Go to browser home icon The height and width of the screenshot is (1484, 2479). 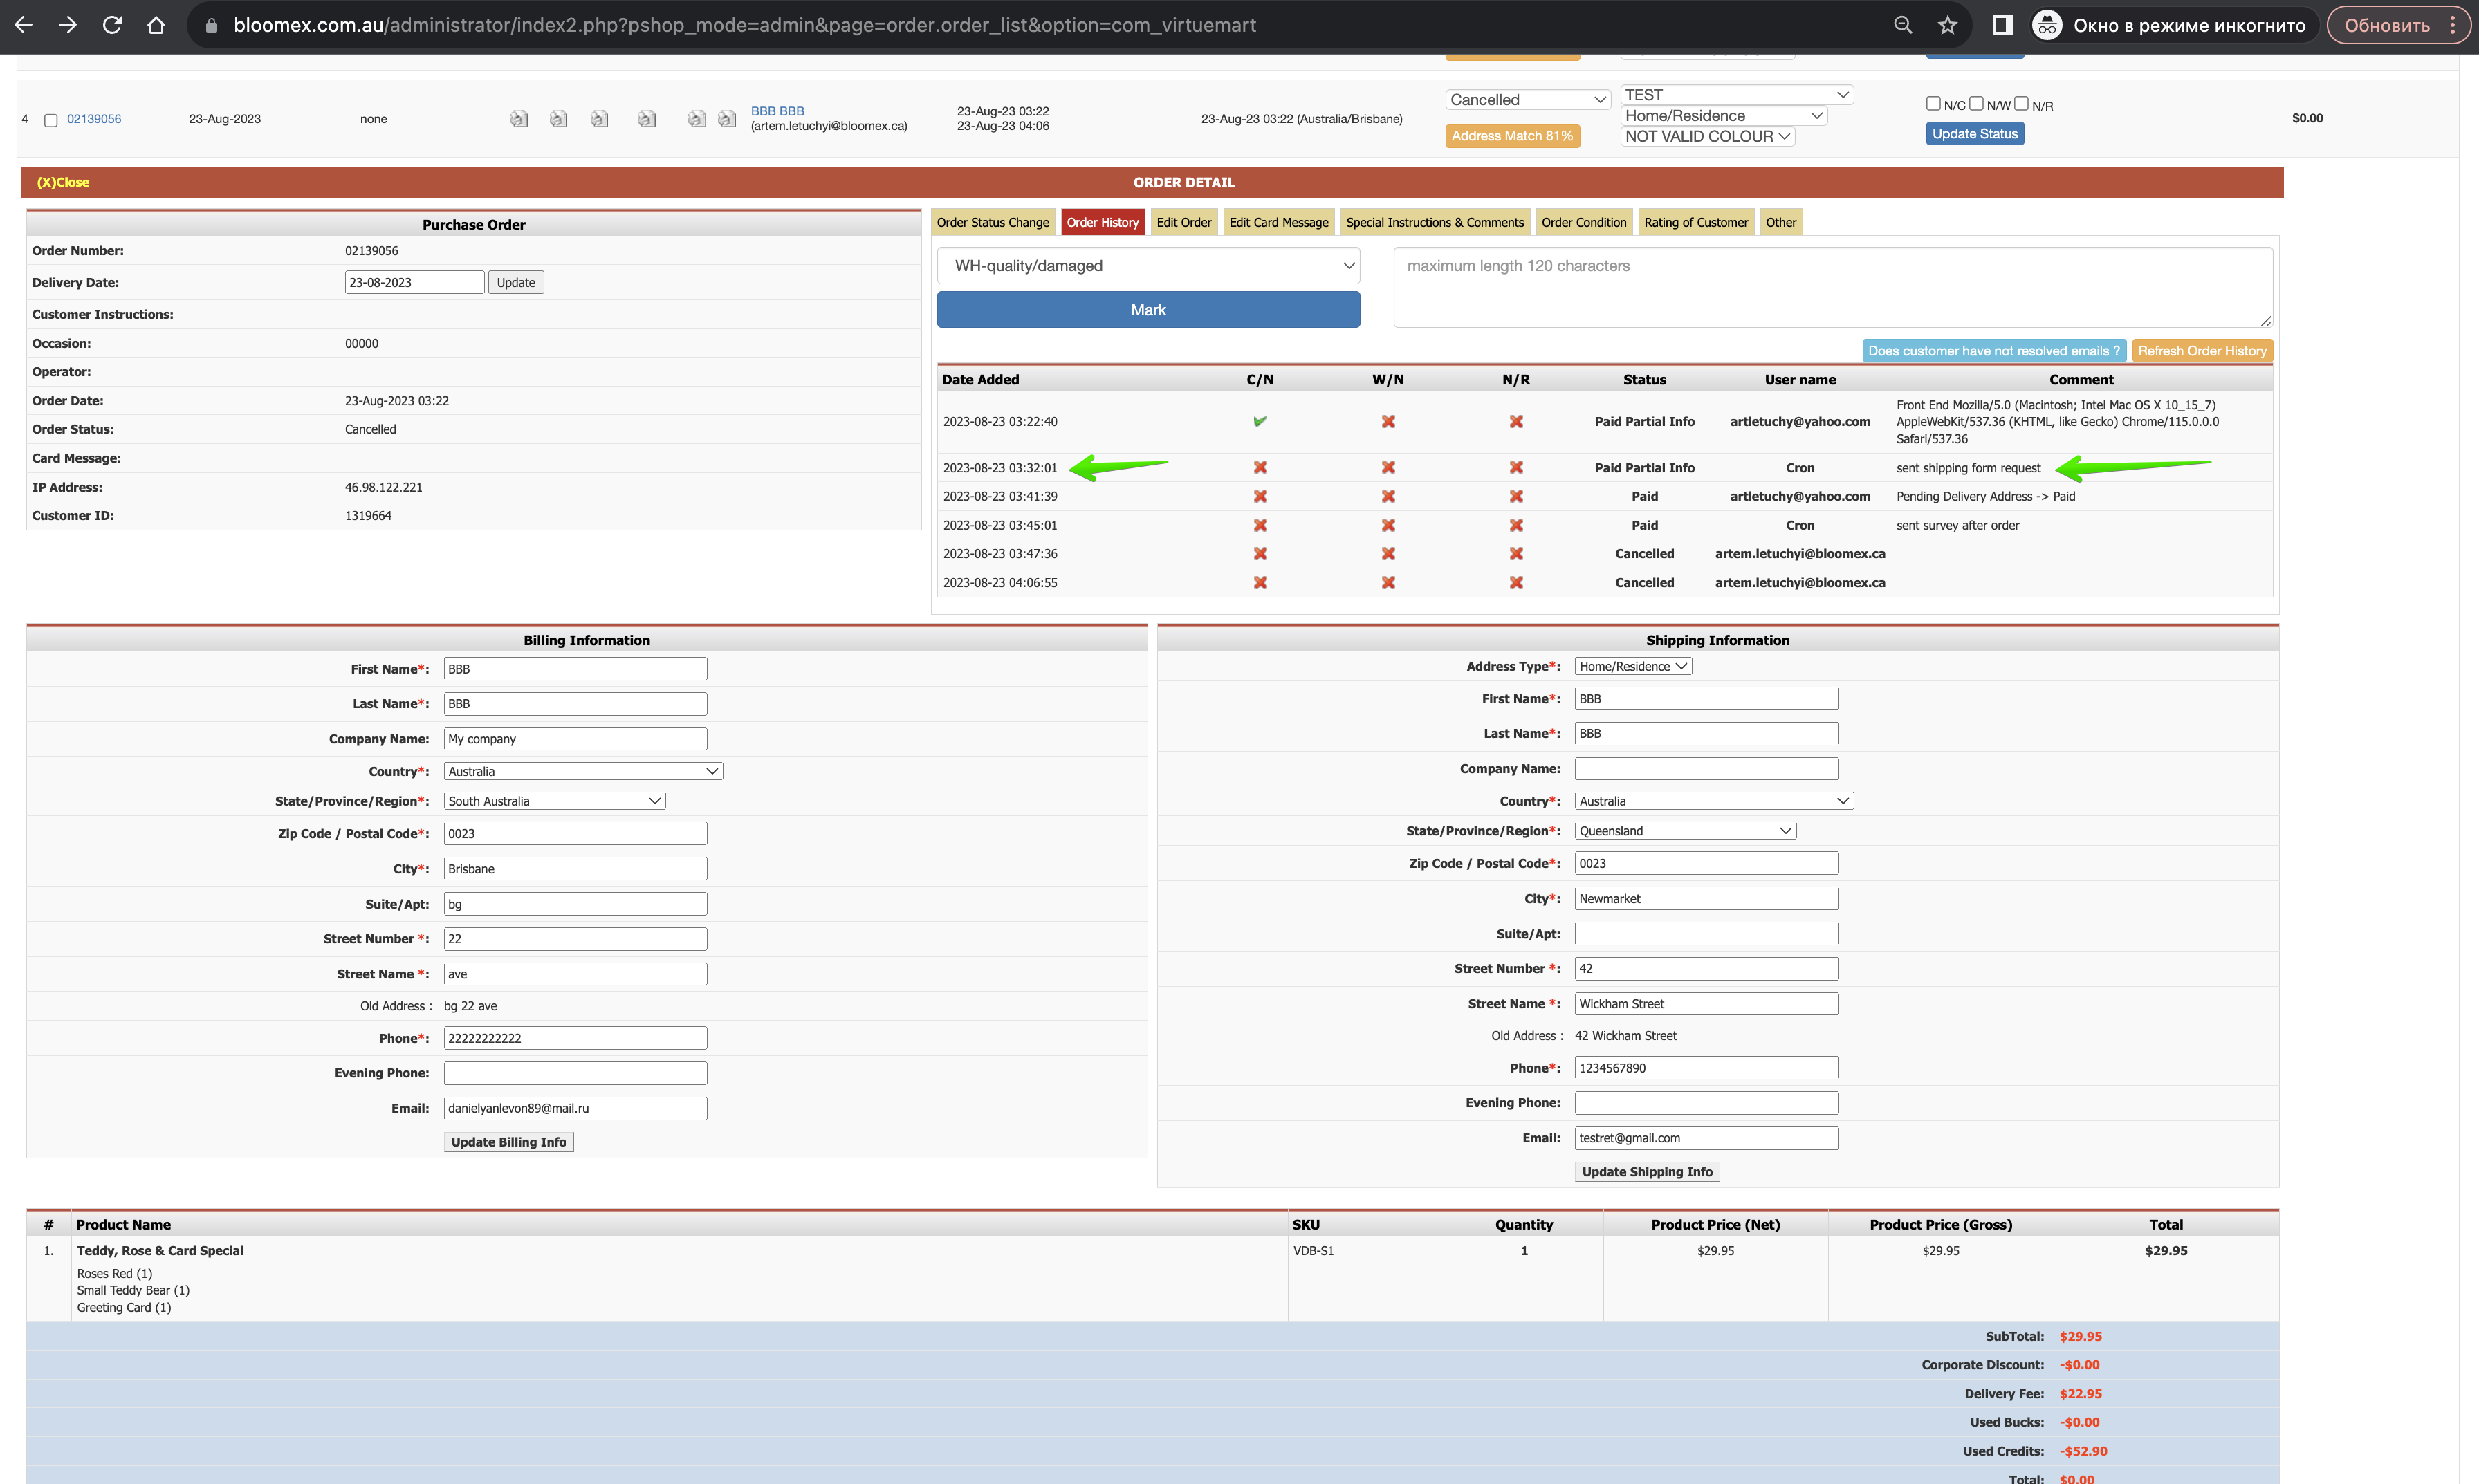156,25
